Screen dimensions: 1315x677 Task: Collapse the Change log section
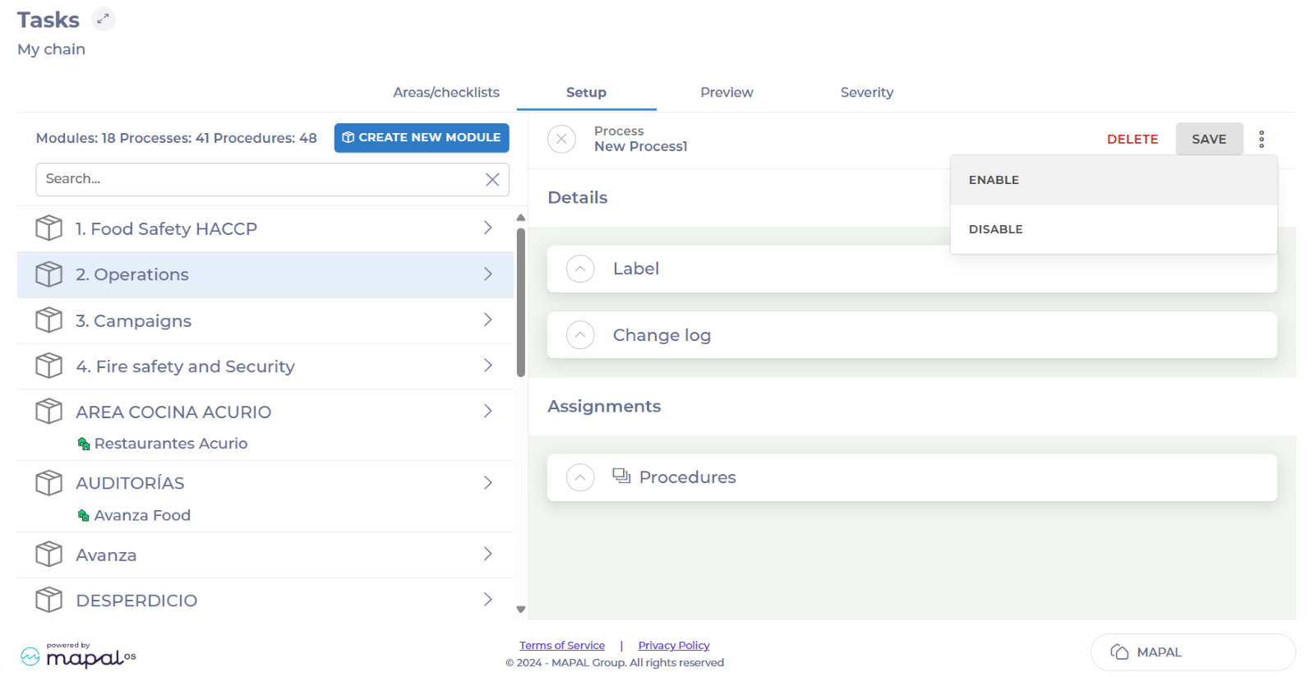(x=580, y=335)
